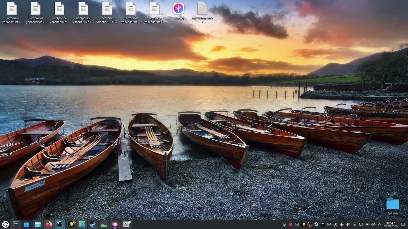The width and height of the screenshot is (408, 229).
Task: Open audio volume tray applet
Action: (342, 224)
